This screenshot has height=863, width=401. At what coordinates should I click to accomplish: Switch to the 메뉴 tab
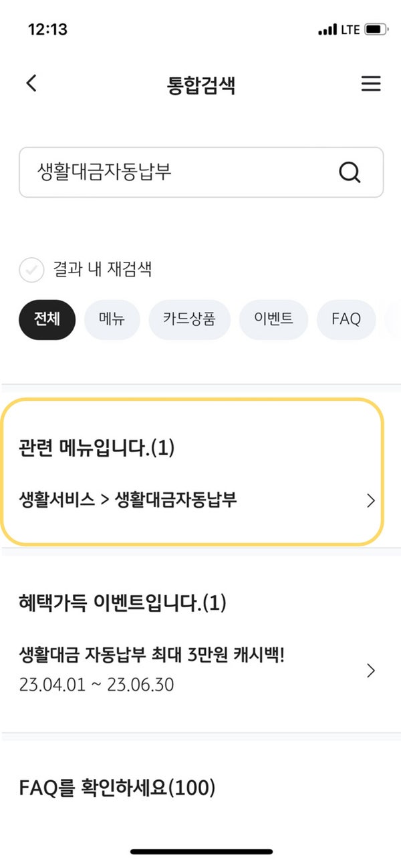pyautogui.click(x=111, y=319)
